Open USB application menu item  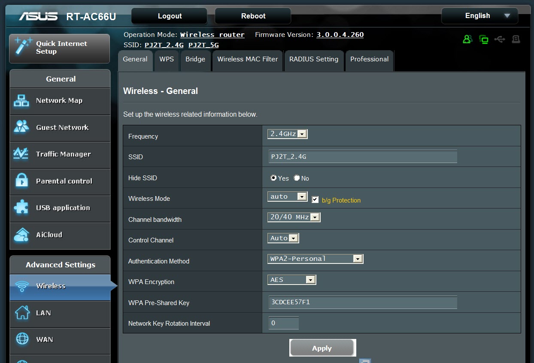coord(60,208)
